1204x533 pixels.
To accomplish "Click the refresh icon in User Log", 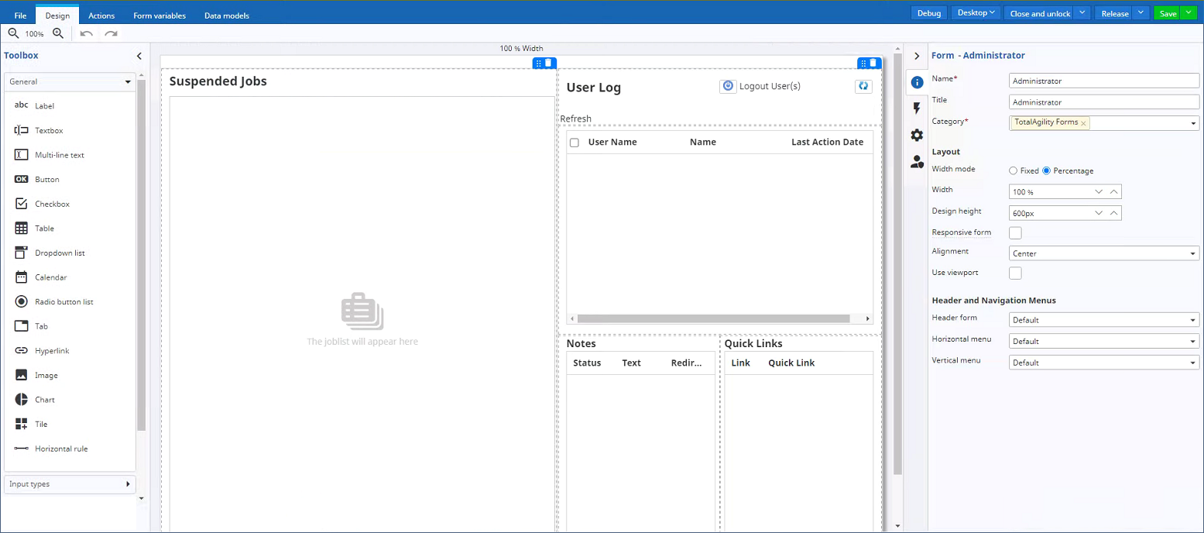I will [863, 87].
